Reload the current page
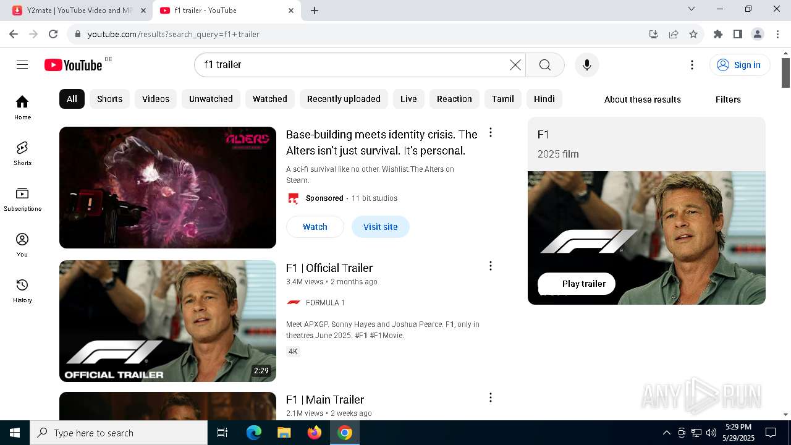This screenshot has width=791, height=445. click(x=53, y=34)
